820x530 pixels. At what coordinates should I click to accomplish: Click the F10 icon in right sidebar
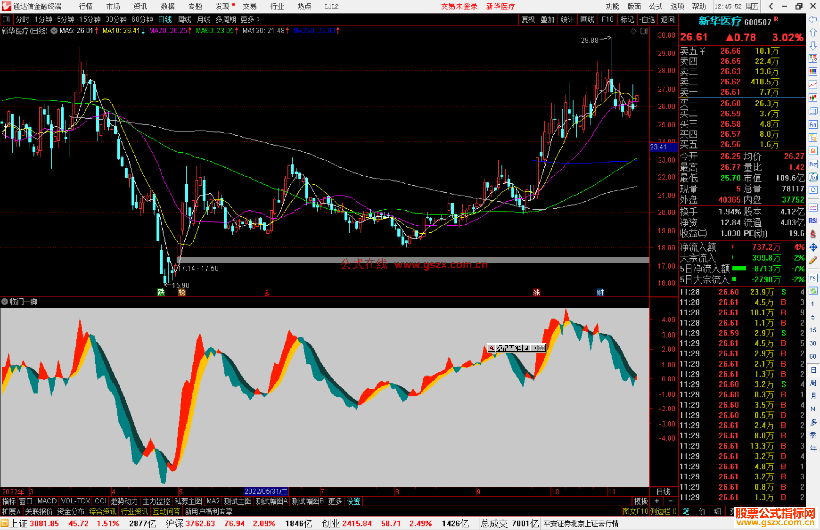tap(813, 125)
